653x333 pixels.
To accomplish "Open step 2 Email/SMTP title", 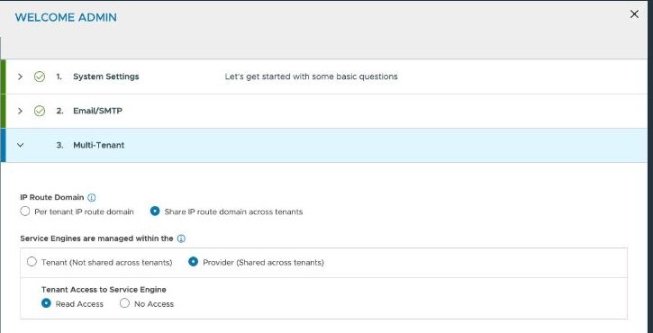I will (x=97, y=111).
